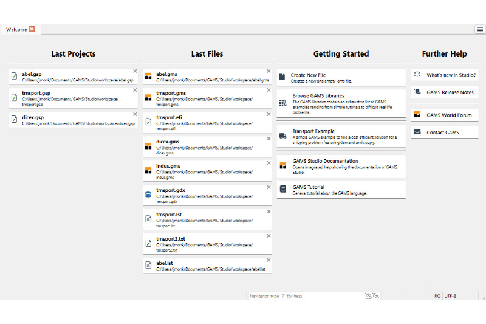Image resolution: width=486 pixels, height=324 pixels.
Task: Click the GAMS icon beside dicex.gms
Action: tap(148, 146)
